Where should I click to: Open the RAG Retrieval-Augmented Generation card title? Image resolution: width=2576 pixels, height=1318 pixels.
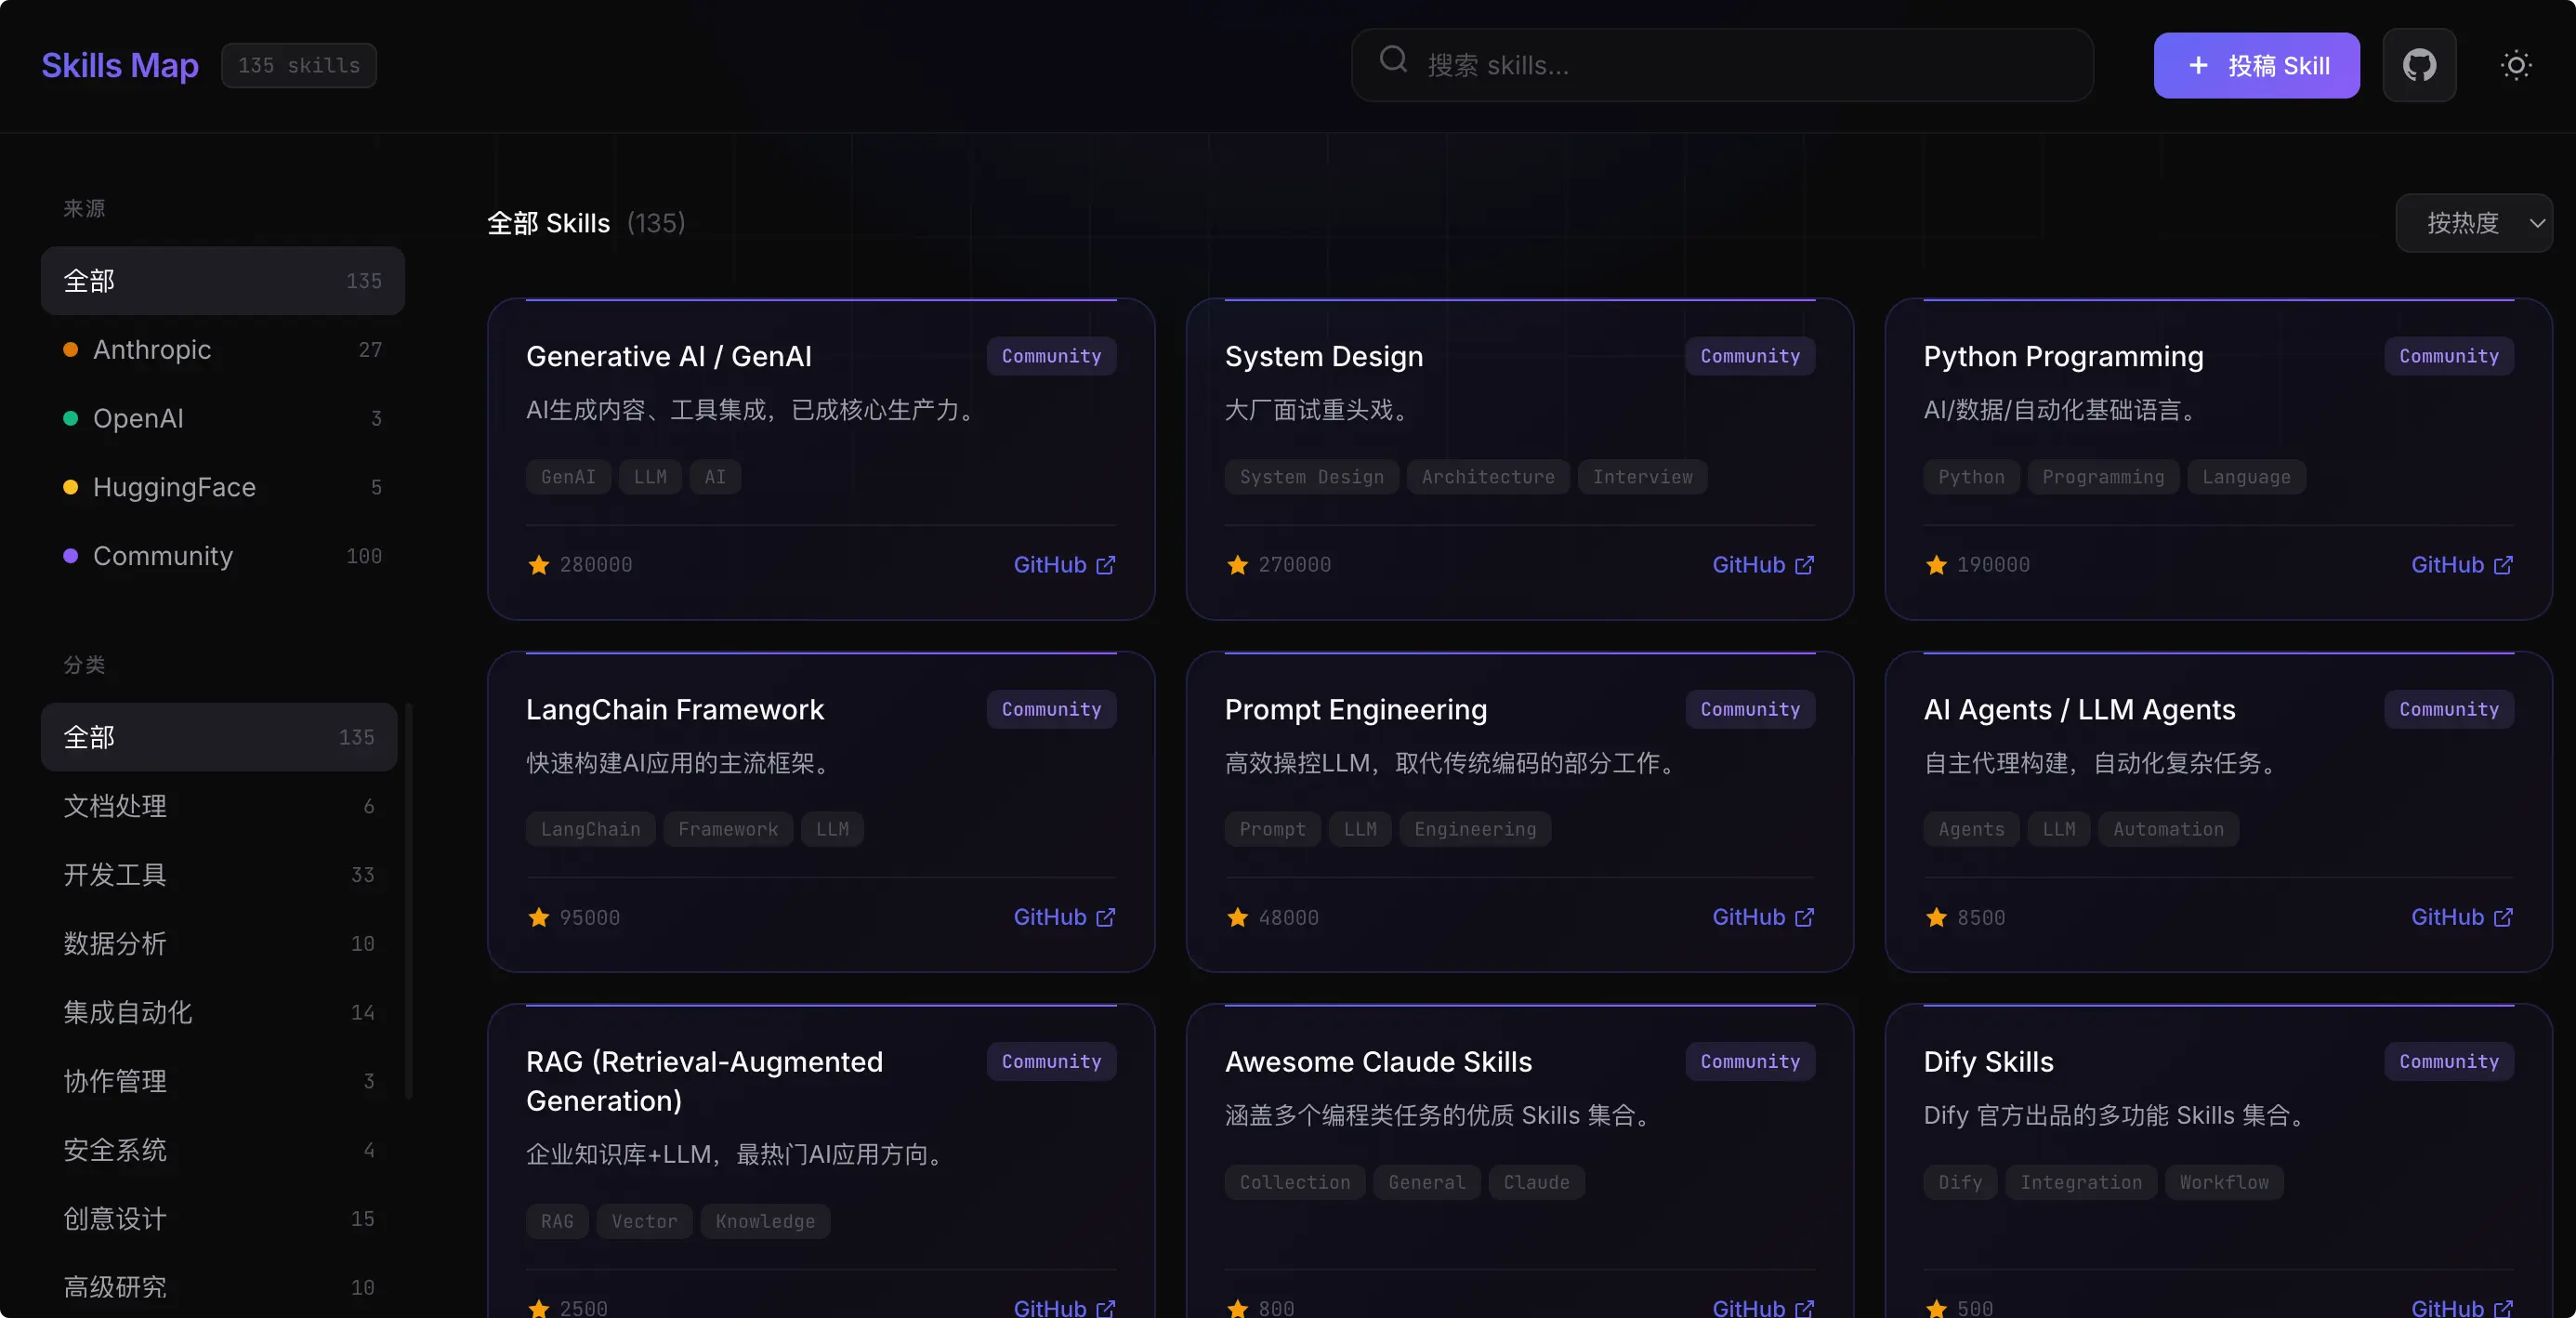pos(704,1081)
